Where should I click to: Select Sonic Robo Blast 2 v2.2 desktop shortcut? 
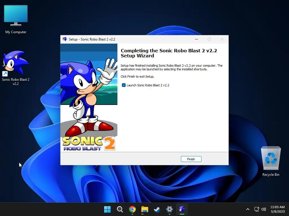point(16,68)
